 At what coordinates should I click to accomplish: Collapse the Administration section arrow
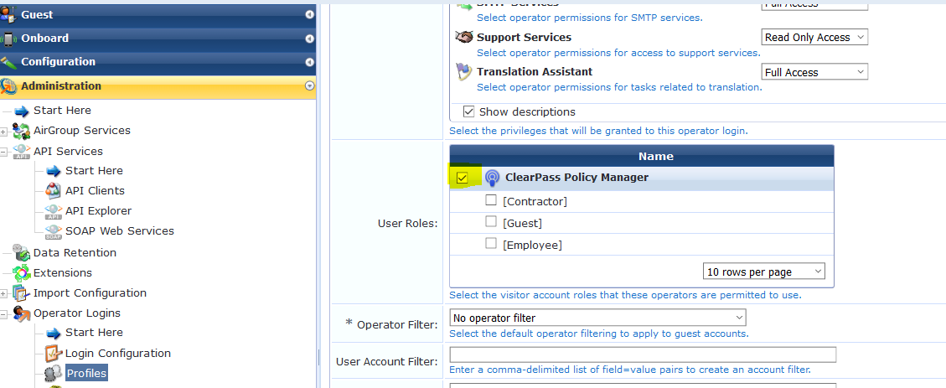309,85
